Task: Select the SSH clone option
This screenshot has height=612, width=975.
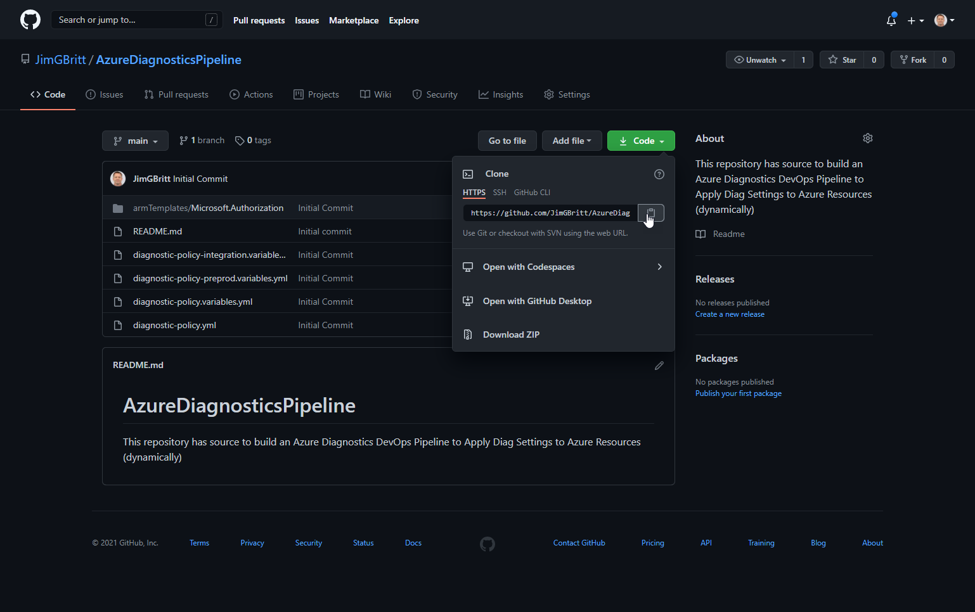Action: 500,193
